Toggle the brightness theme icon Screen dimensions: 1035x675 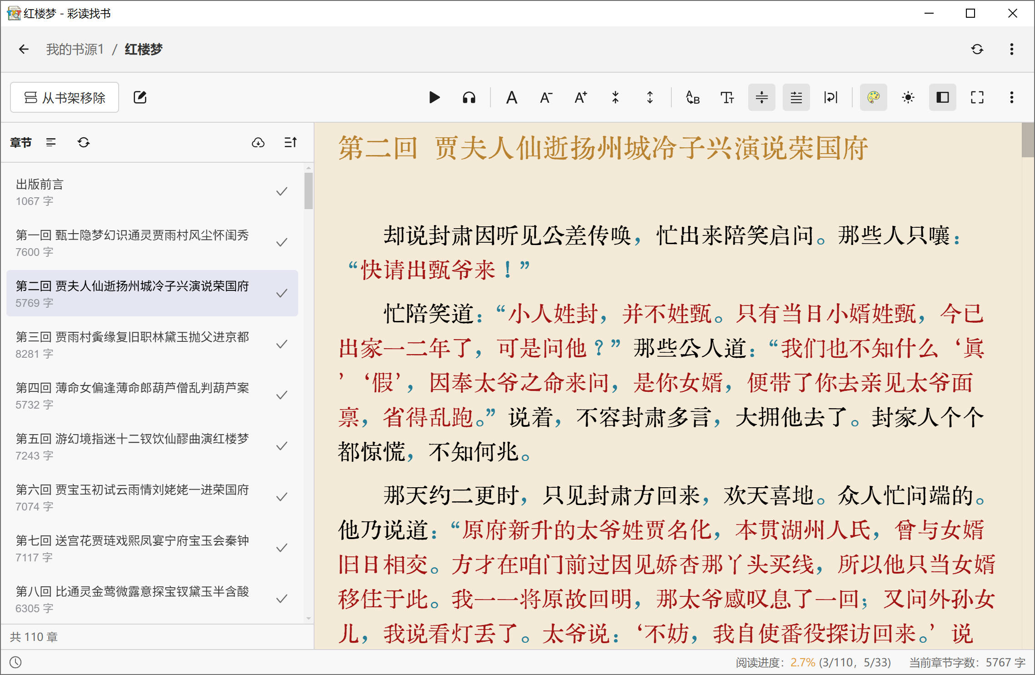tap(908, 97)
